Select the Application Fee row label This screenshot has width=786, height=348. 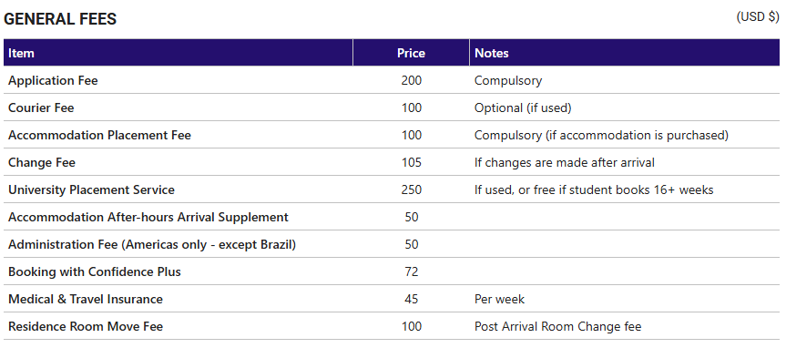(53, 80)
